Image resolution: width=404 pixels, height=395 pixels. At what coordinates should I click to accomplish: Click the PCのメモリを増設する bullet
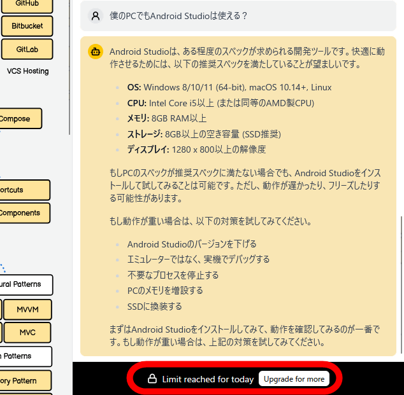[165, 291]
